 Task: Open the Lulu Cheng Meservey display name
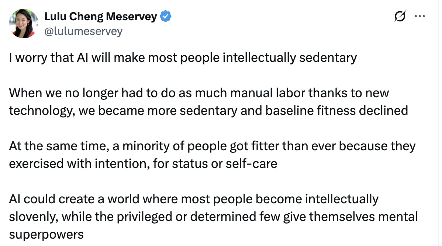pos(100,17)
